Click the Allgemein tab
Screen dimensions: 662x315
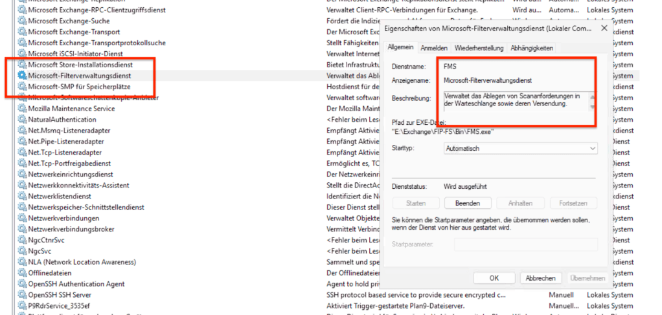point(401,48)
